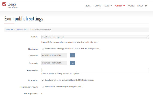Viewport: 153px width, 97px height.
Task: Open date picker for Open until
Action: [72, 63]
